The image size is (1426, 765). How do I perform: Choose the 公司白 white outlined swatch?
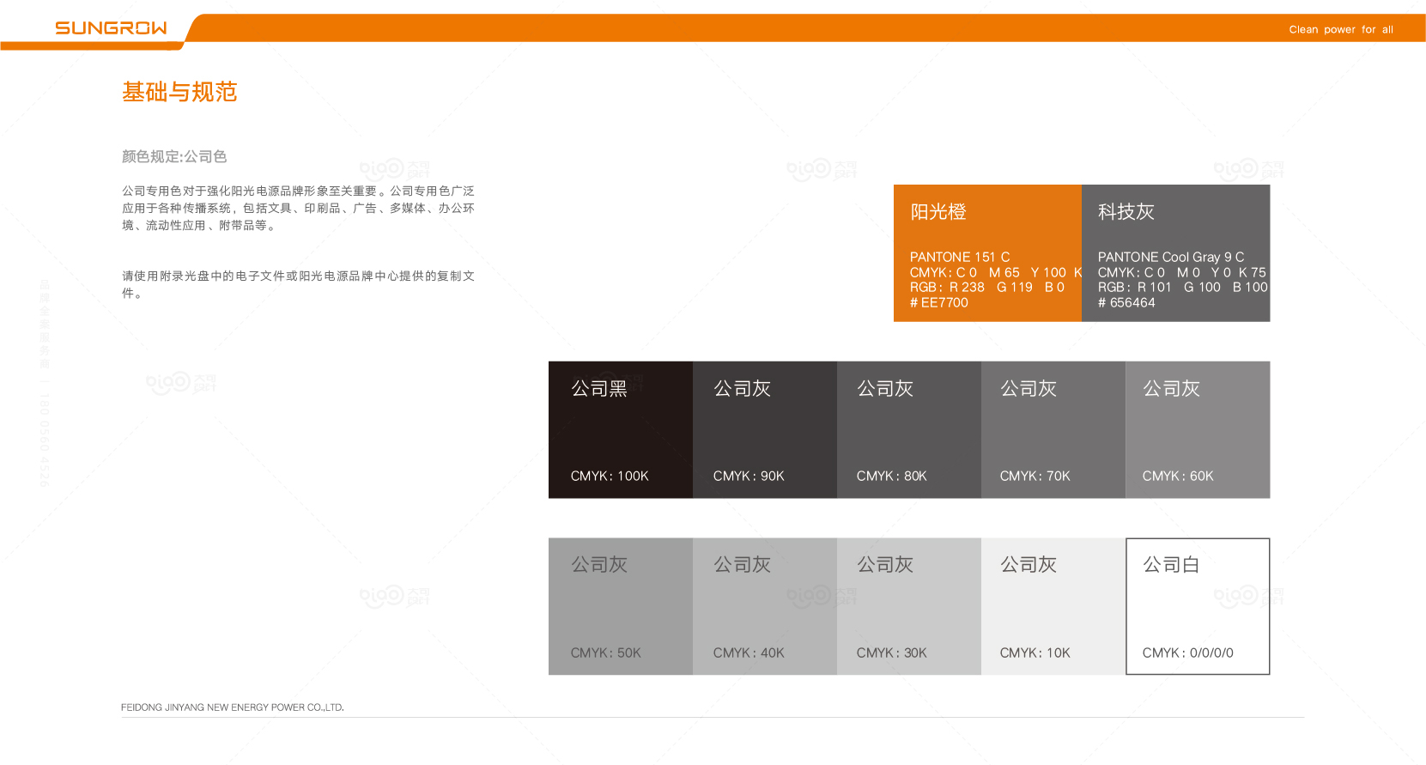coord(1197,606)
